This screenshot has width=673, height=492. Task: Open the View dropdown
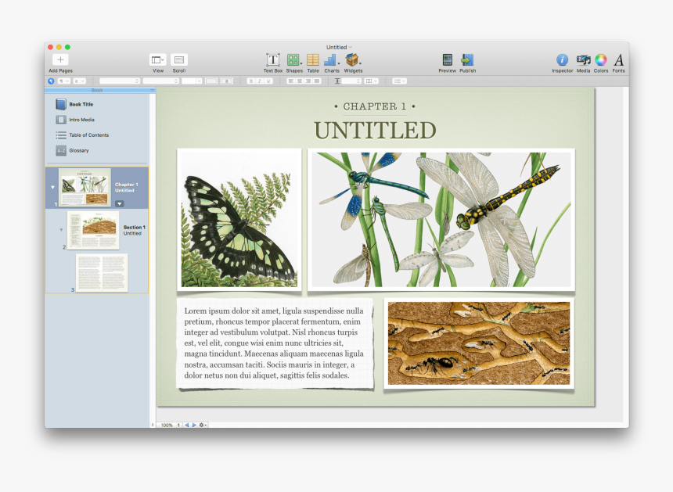158,60
